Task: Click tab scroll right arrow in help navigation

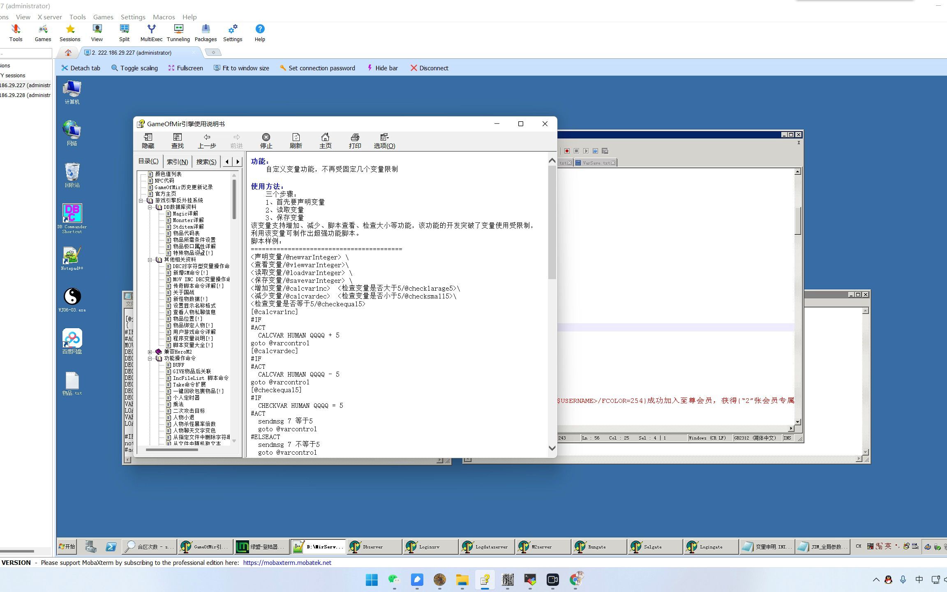Action: point(238,162)
